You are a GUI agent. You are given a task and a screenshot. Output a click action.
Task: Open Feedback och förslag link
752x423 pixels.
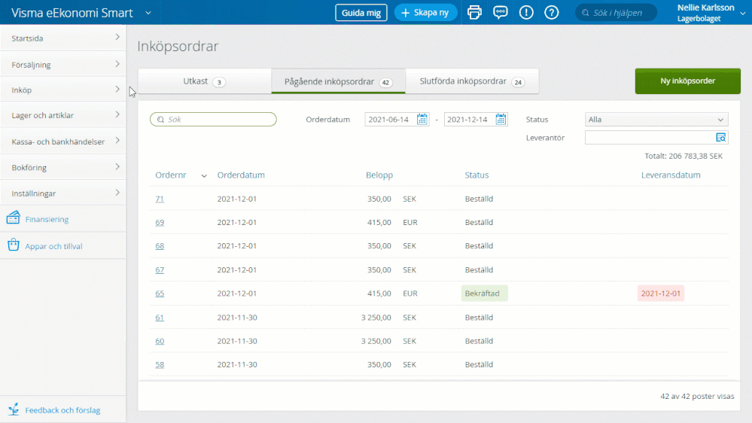[x=62, y=410]
